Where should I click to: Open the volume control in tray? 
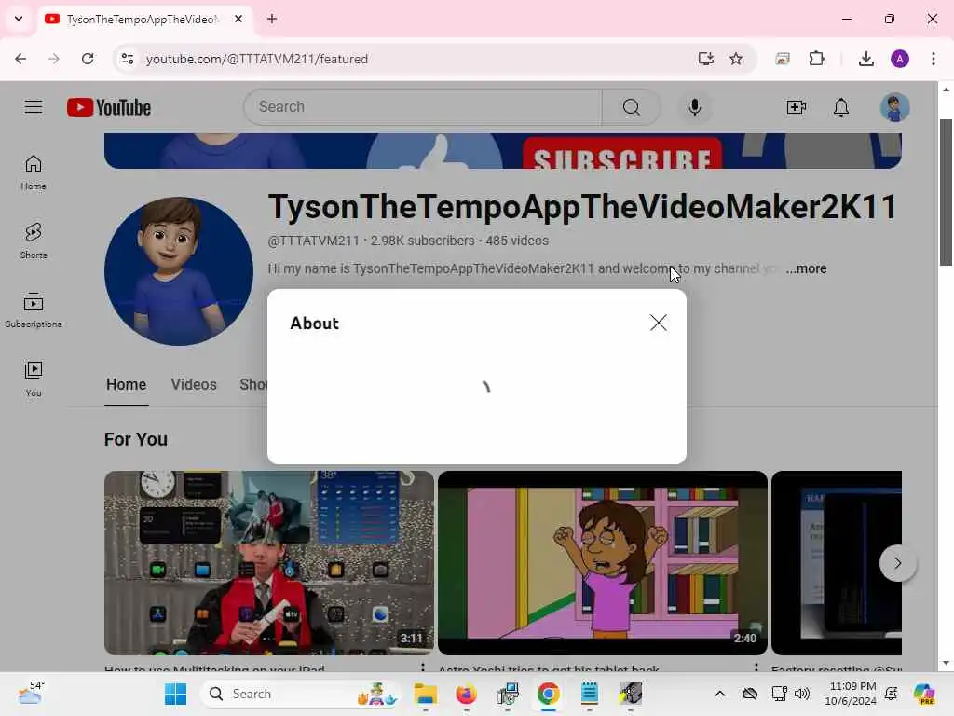tap(802, 694)
